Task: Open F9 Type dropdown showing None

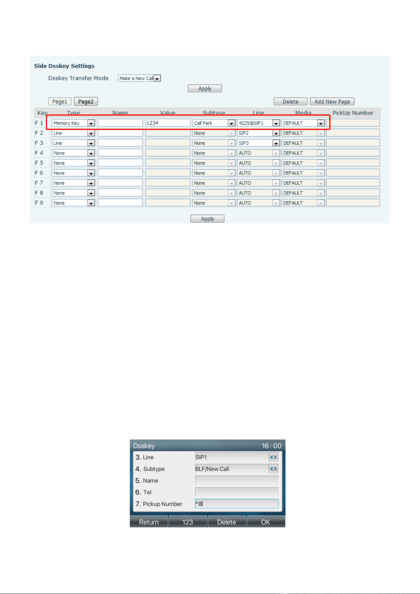Action: pos(73,203)
